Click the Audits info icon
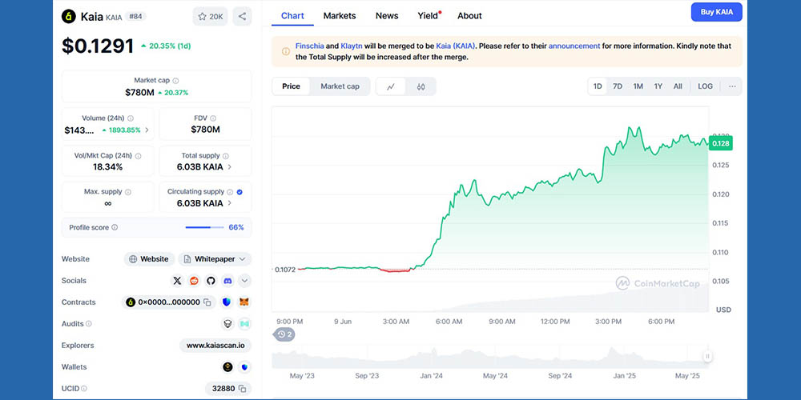Viewport: 801px width, 400px height. [x=89, y=323]
